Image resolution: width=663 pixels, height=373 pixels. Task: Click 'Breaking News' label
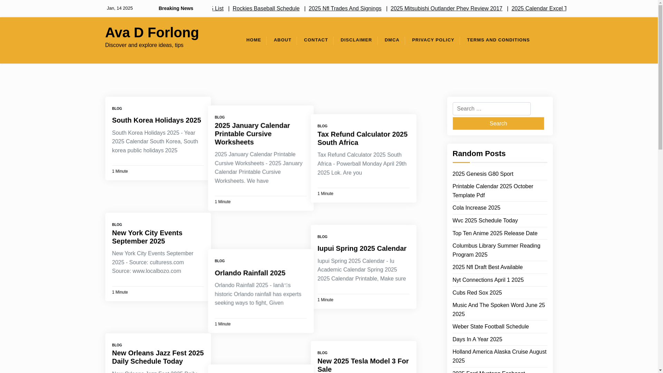click(x=176, y=9)
